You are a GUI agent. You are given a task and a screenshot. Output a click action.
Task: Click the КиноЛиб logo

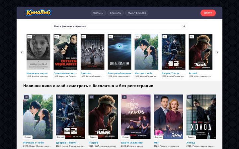click(x=38, y=13)
